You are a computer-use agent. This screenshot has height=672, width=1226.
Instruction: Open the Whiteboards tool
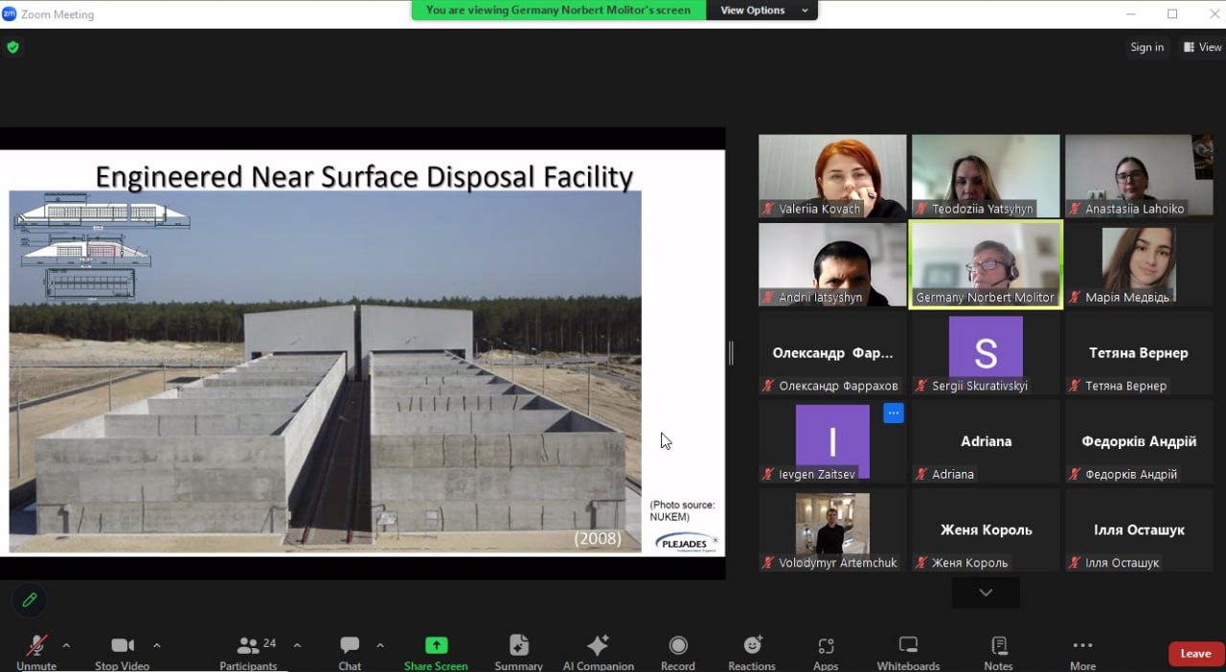pos(908,646)
